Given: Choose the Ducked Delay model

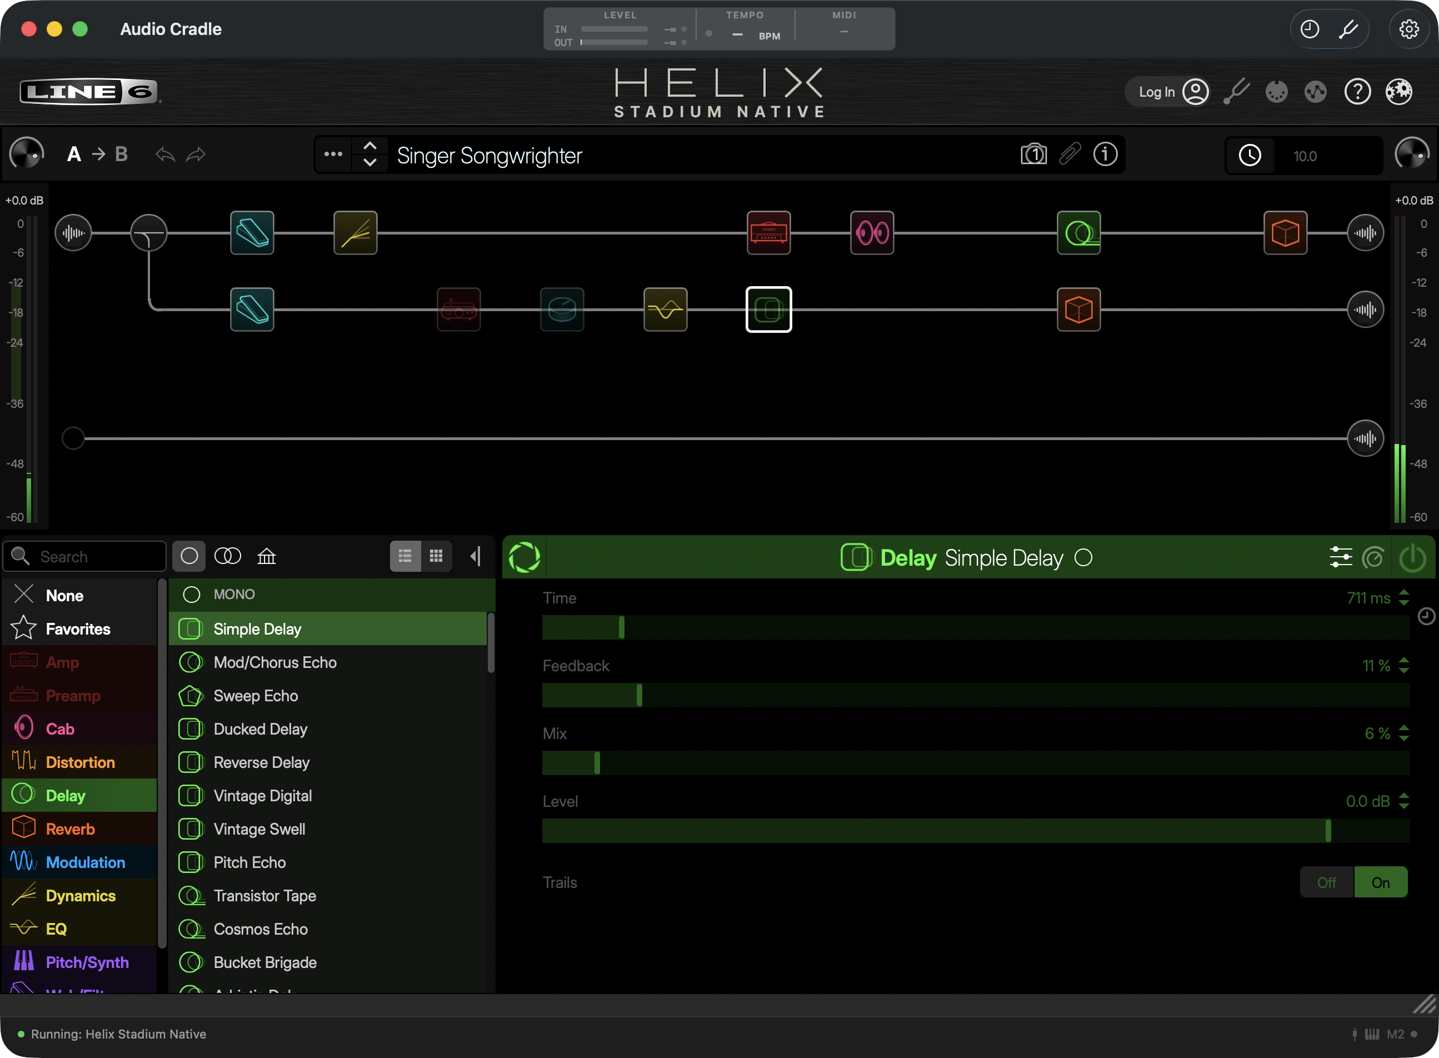Looking at the screenshot, I should [x=328, y=729].
